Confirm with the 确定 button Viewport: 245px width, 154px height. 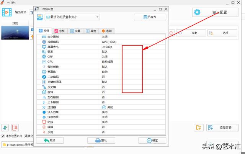pos(152,140)
